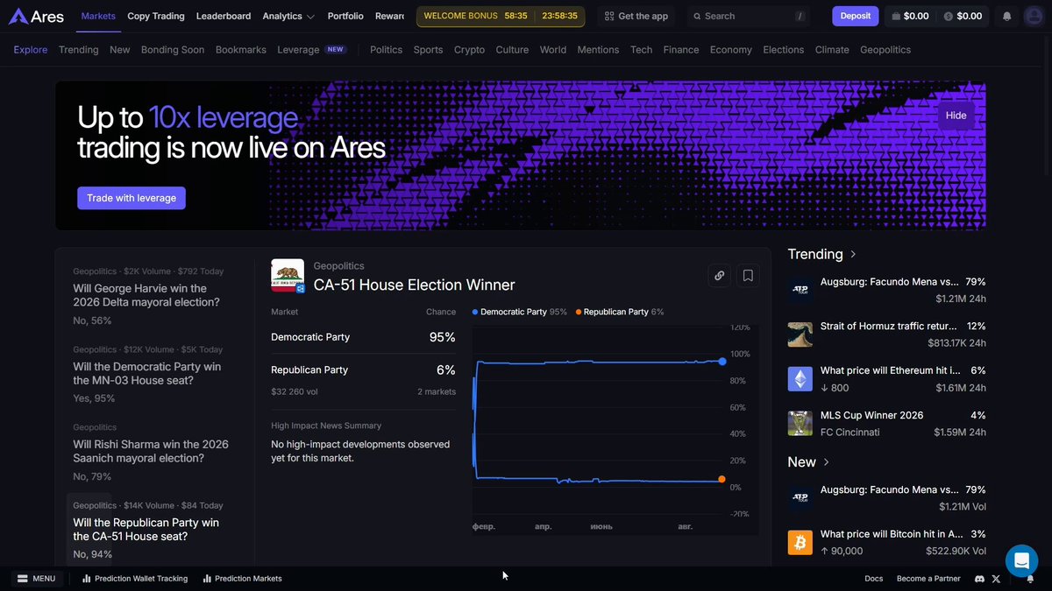
Task: Click Democratic Party 95% market row
Action: (364, 337)
